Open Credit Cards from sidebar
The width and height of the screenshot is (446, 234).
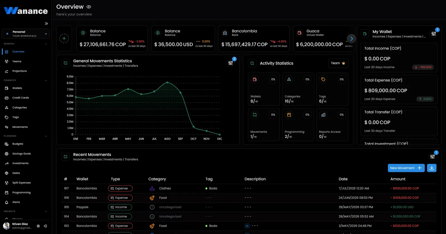(x=21, y=98)
